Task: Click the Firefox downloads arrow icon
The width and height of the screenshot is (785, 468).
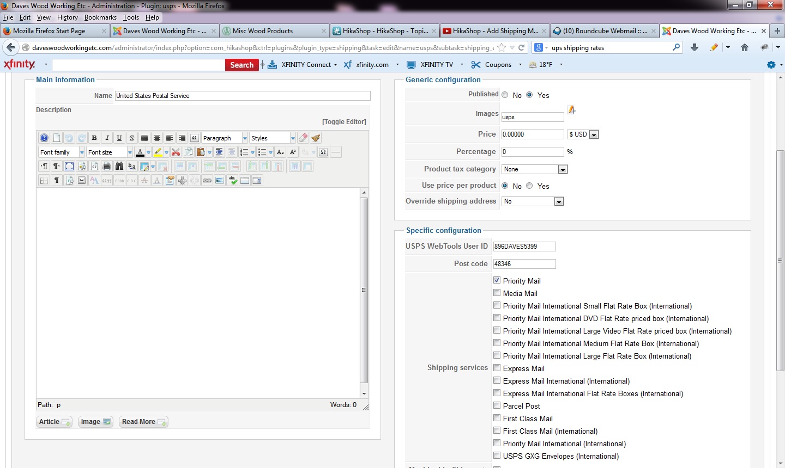Action: click(695, 47)
